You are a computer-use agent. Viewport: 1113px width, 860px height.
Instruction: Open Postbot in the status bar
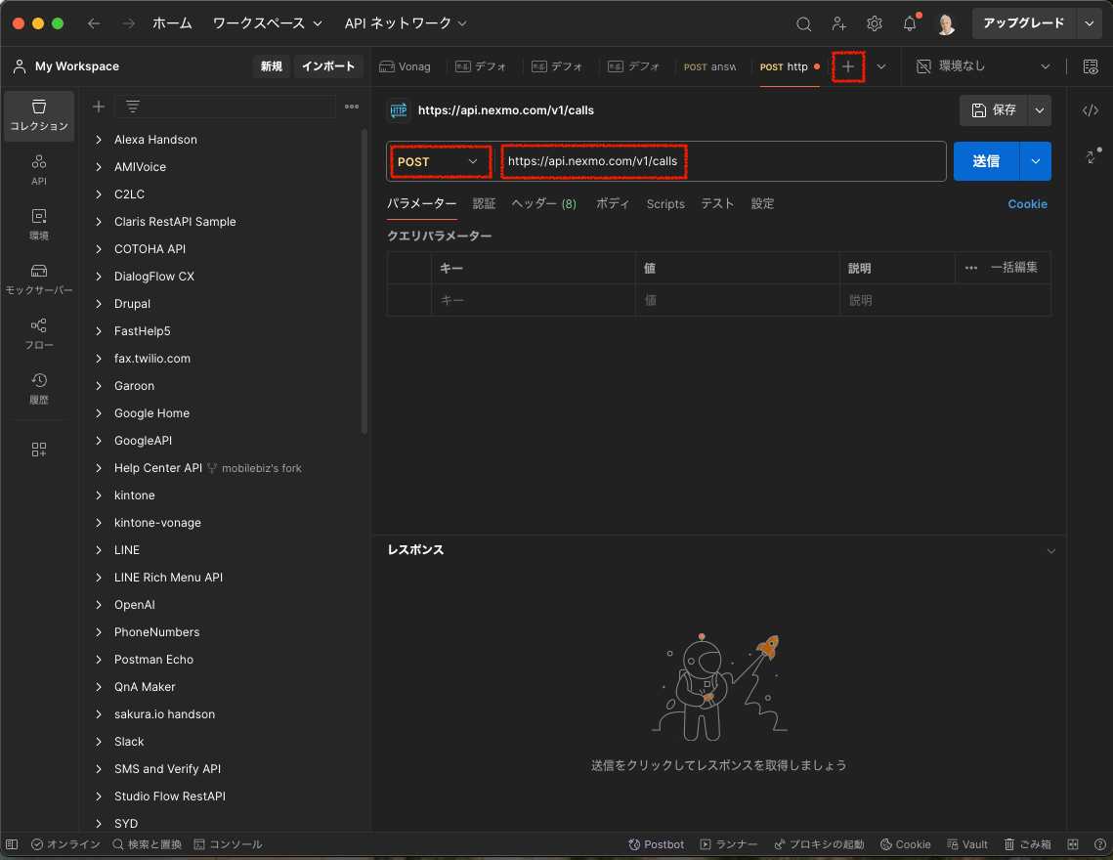[x=657, y=844]
